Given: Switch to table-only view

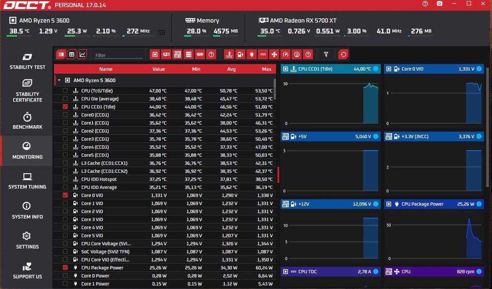Looking at the screenshot, I should (71, 54).
